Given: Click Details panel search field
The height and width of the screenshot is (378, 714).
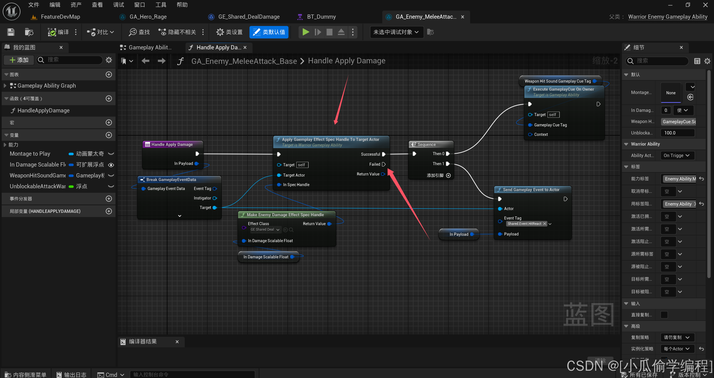Looking at the screenshot, I should [x=657, y=61].
